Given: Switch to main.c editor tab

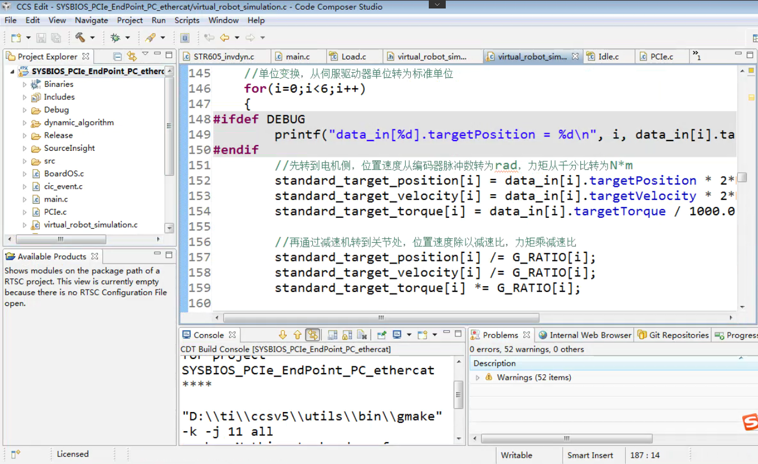Looking at the screenshot, I should pyautogui.click(x=298, y=56).
